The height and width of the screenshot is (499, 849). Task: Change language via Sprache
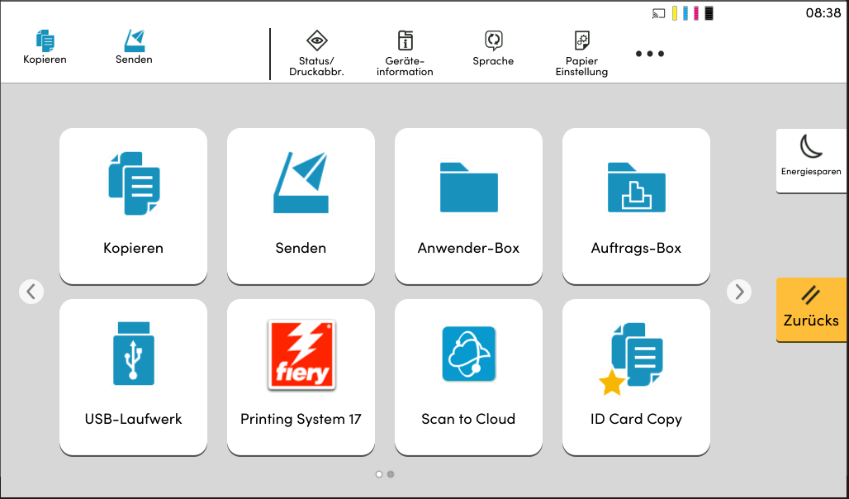493,49
